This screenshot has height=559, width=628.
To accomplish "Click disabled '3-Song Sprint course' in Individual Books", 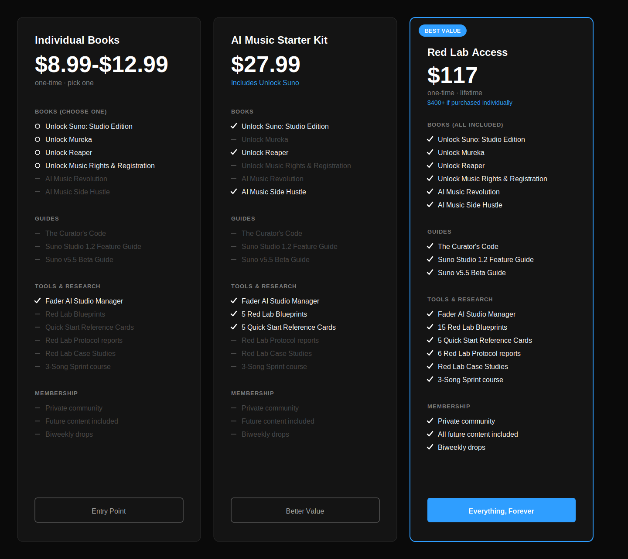I will [78, 366].
